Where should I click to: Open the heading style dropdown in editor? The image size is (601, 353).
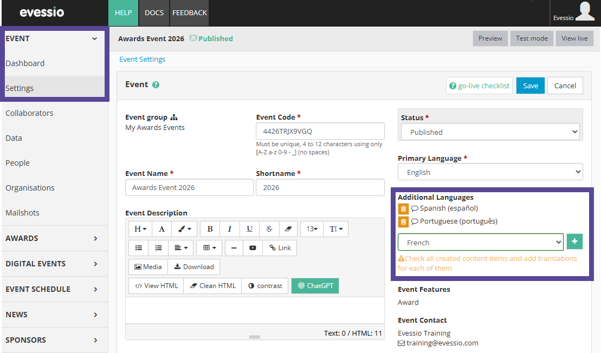tap(140, 229)
